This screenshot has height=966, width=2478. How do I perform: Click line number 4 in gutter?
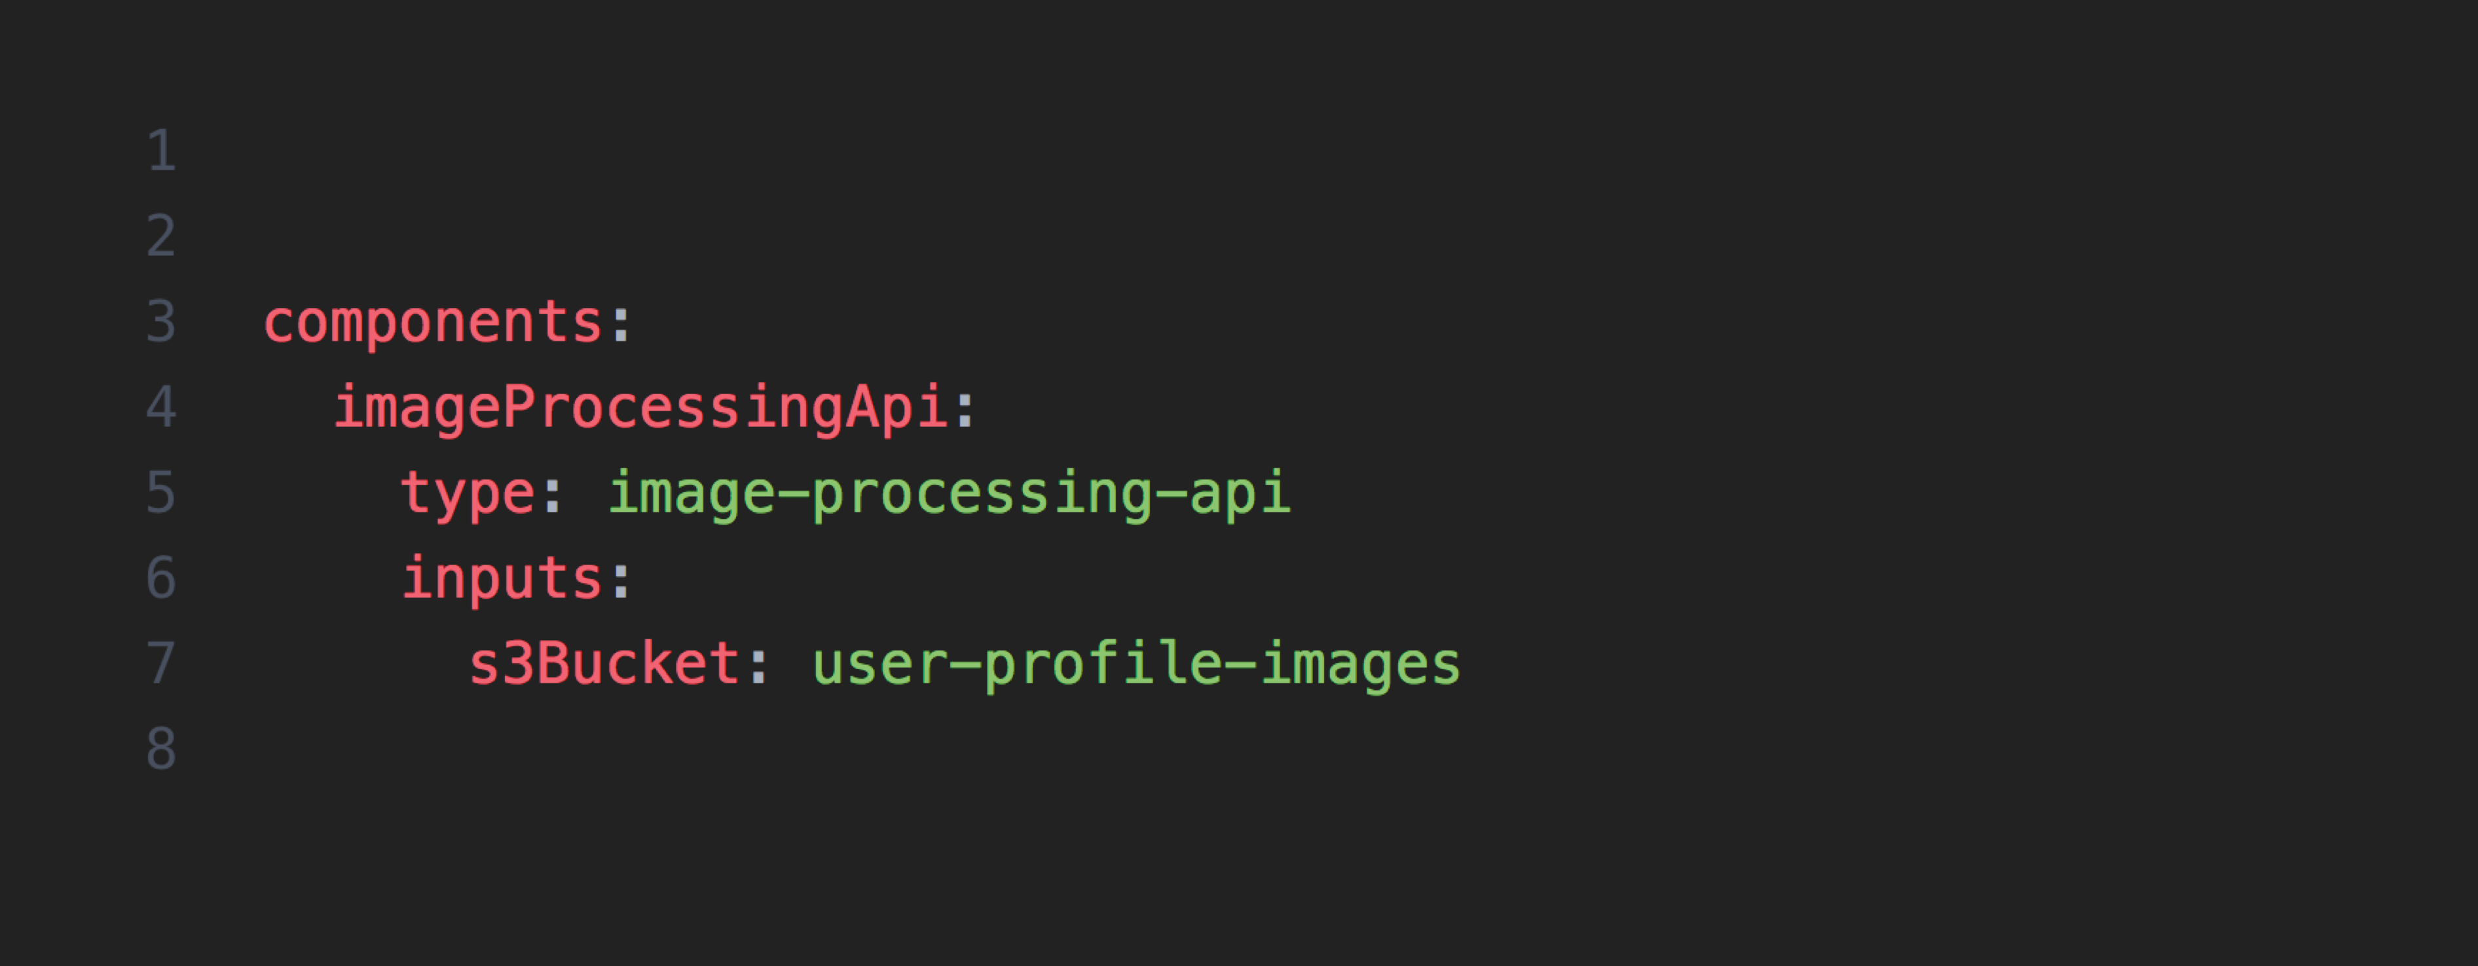(x=162, y=408)
